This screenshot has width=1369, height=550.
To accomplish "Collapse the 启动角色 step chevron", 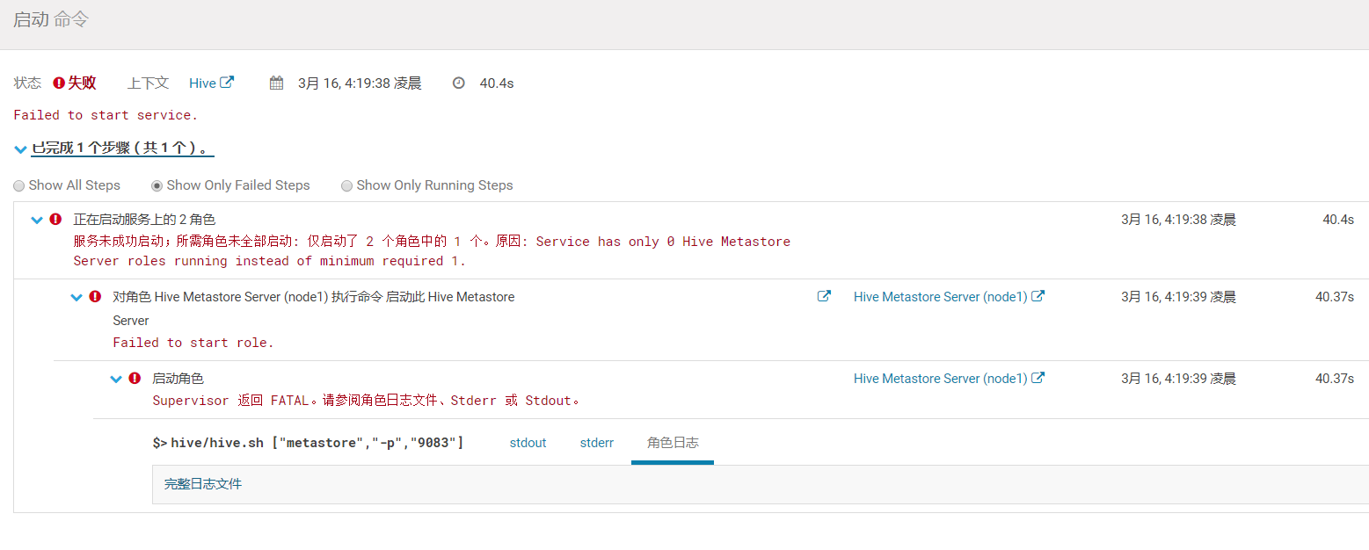I will 115,379.
